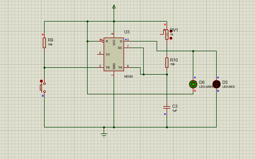Click the R9 resistor body
The image size is (255, 159).
pyautogui.click(x=44, y=43)
